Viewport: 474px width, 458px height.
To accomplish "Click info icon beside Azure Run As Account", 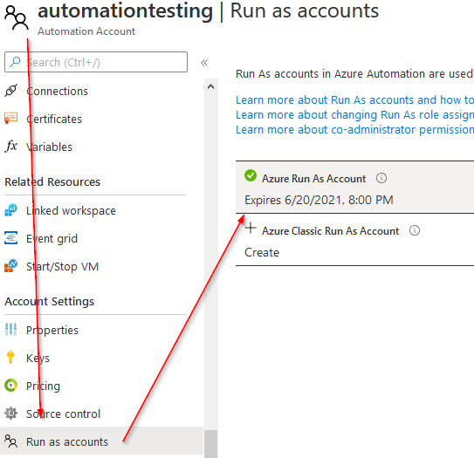I will [381, 178].
